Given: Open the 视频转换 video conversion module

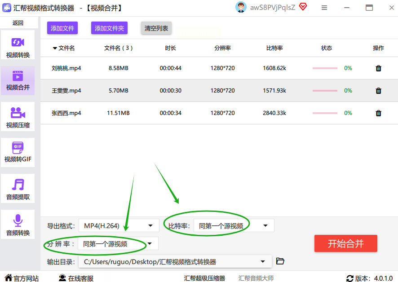Looking at the screenshot, I should click(18, 44).
